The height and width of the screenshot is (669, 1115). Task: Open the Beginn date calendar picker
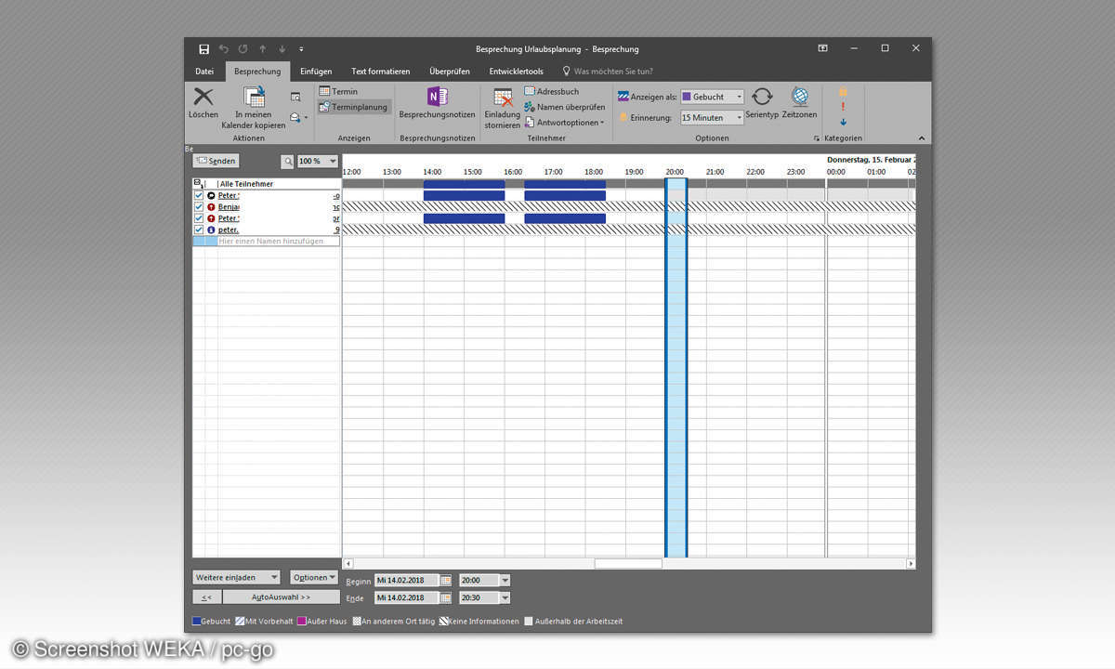tap(446, 580)
